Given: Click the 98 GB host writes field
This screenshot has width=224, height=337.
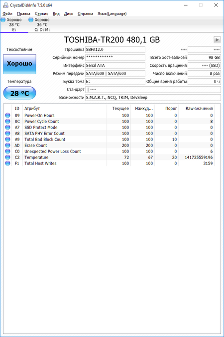Looking at the screenshot, I should click(x=204, y=58).
